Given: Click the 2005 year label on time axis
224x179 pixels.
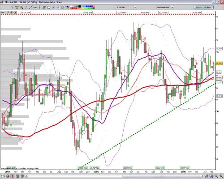Looking at the screenshot, I should coord(96,172).
